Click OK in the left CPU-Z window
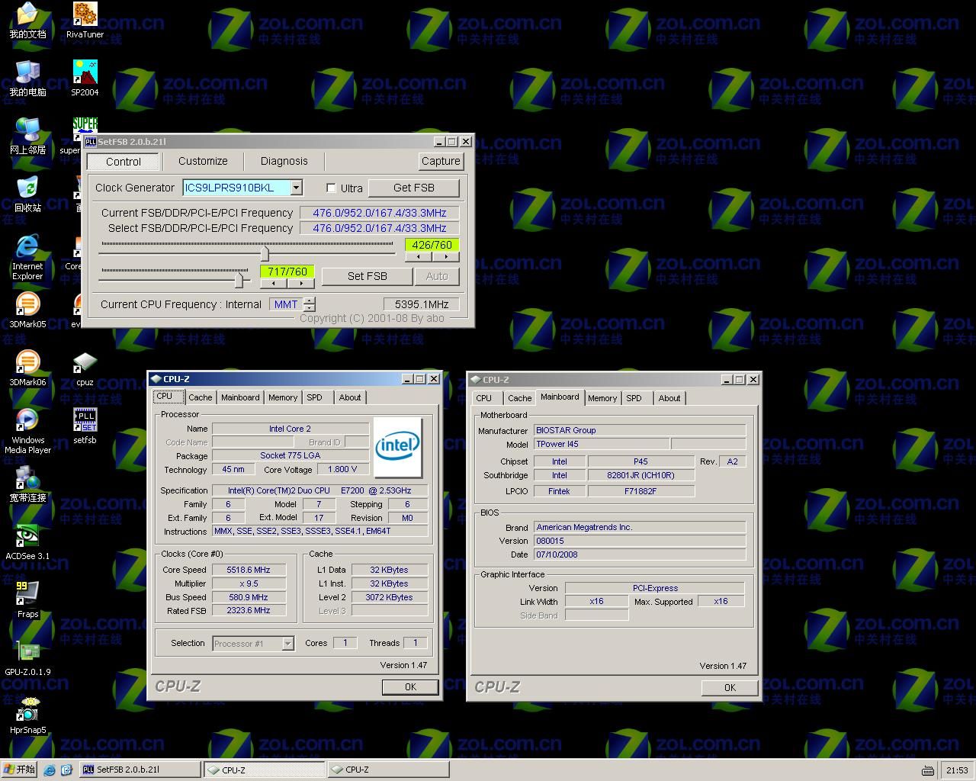Screen dimensions: 976x781 (411, 687)
